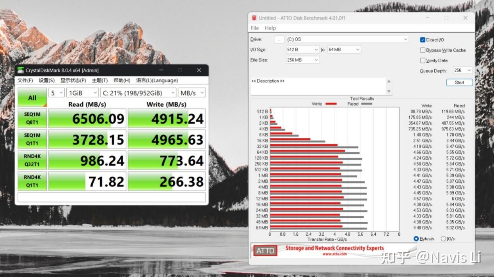Click the CrystalDiskMark title bar app icon

[x=20, y=70]
